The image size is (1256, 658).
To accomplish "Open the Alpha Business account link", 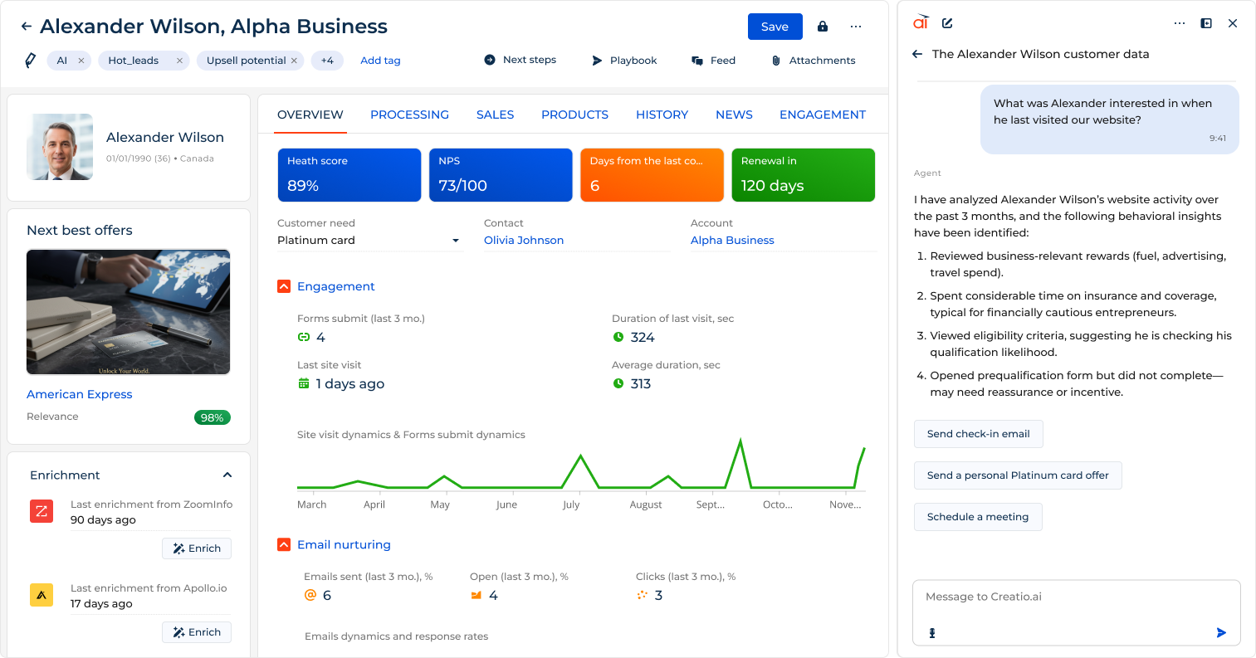I will (732, 240).
